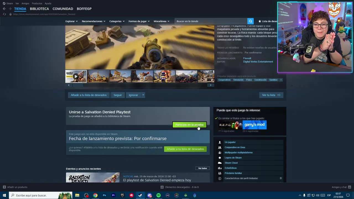Click Logros de Steam feature link

pyautogui.click(x=233, y=158)
